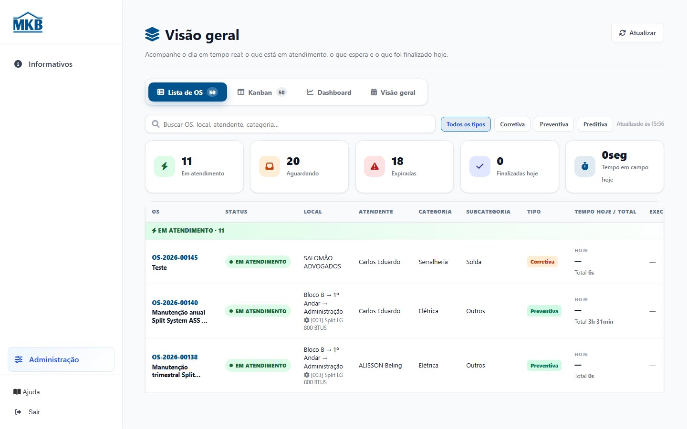687x429 pixels.
Task: Filter by Preditiva type
Action: click(595, 124)
